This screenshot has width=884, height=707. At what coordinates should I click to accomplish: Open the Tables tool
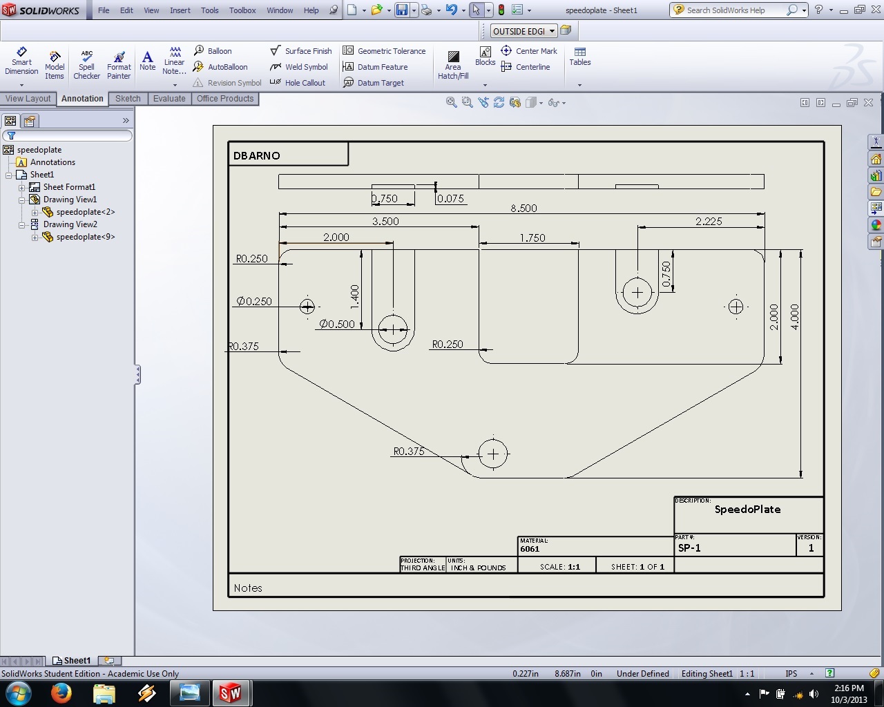[579, 57]
